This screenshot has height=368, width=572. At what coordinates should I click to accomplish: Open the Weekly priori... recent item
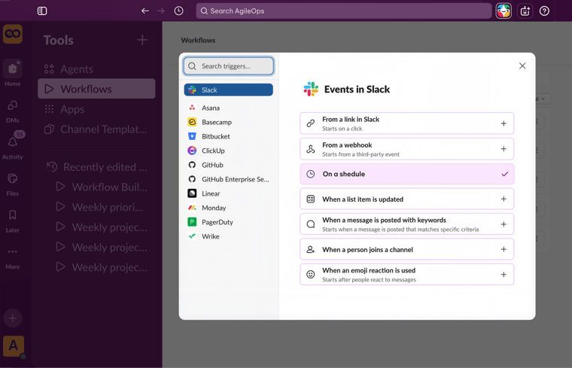coord(102,207)
